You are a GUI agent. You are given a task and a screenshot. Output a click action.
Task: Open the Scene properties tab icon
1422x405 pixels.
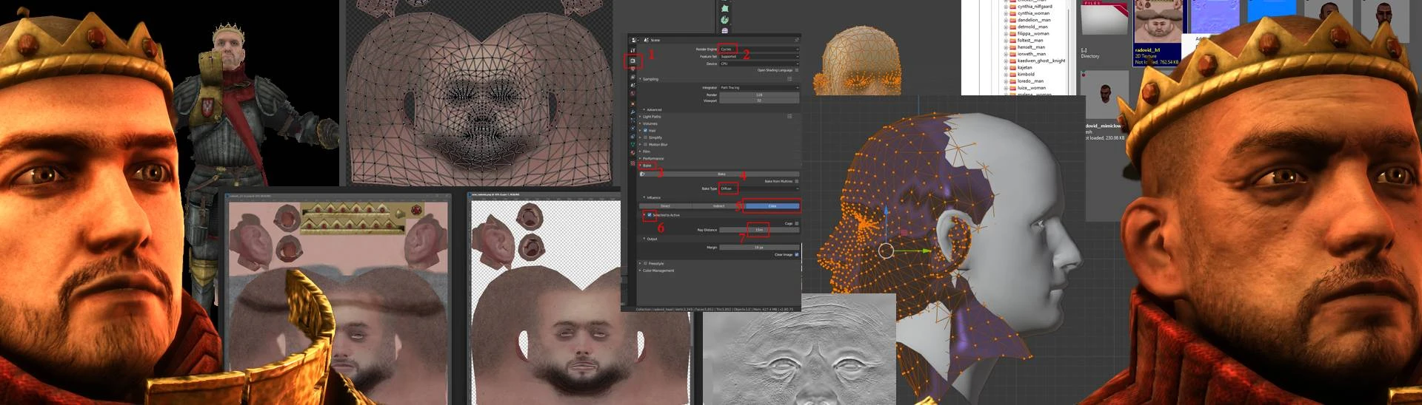(x=633, y=85)
